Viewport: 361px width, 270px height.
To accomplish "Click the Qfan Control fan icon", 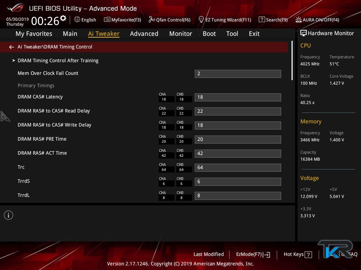I will pyautogui.click(x=152, y=20).
